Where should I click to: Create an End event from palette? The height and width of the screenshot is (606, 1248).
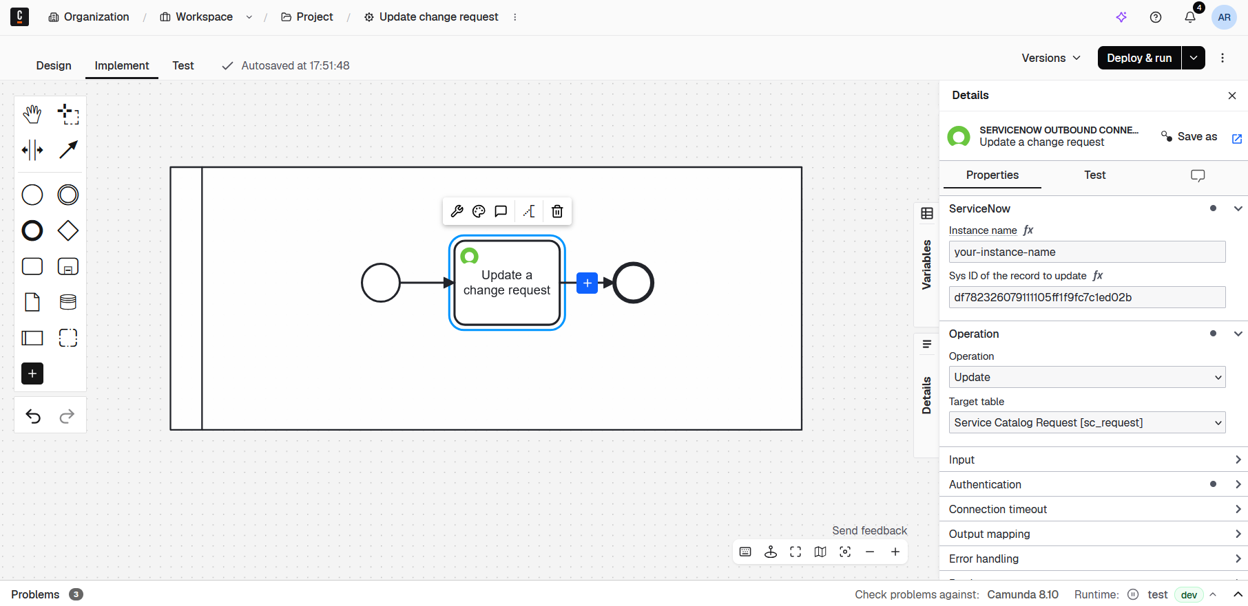coord(32,230)
